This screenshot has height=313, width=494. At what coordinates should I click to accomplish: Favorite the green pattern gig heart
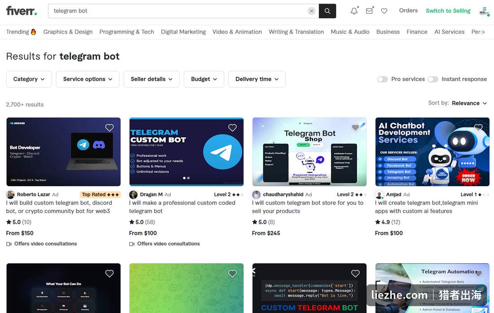[232, 274]
